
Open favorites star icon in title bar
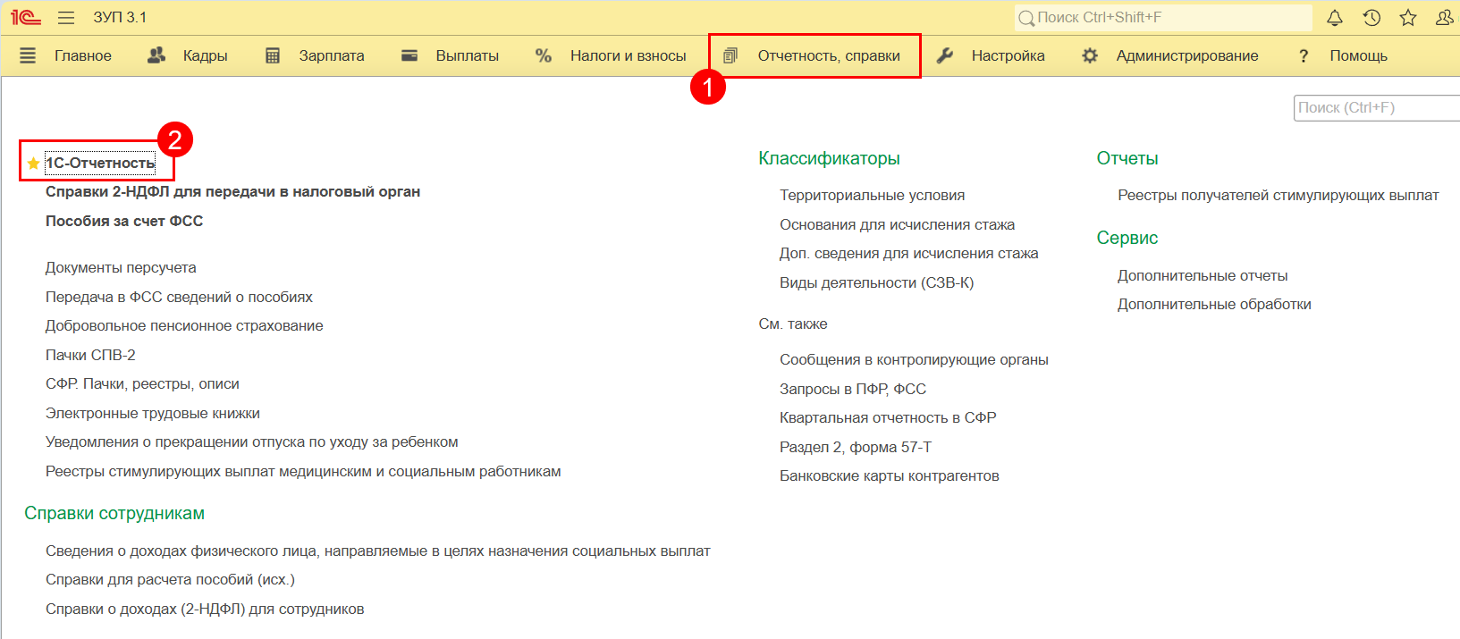point(1408,18)
